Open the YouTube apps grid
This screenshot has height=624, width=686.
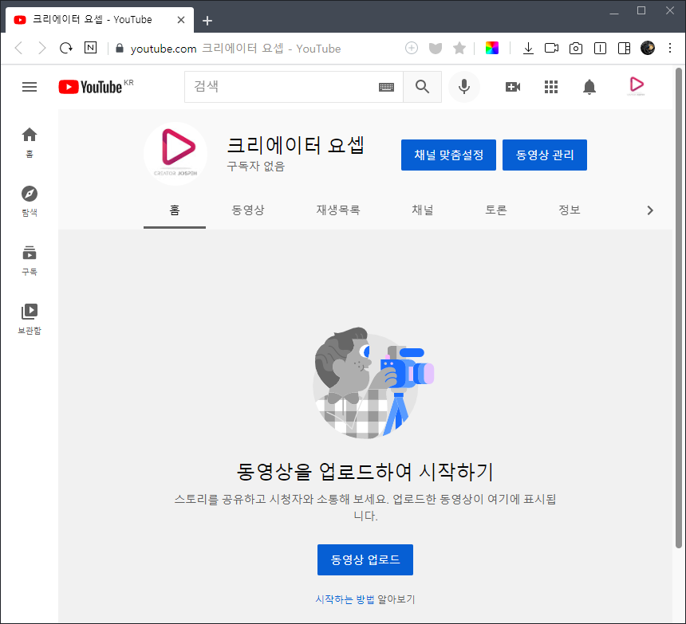click(x=551, y=87)
